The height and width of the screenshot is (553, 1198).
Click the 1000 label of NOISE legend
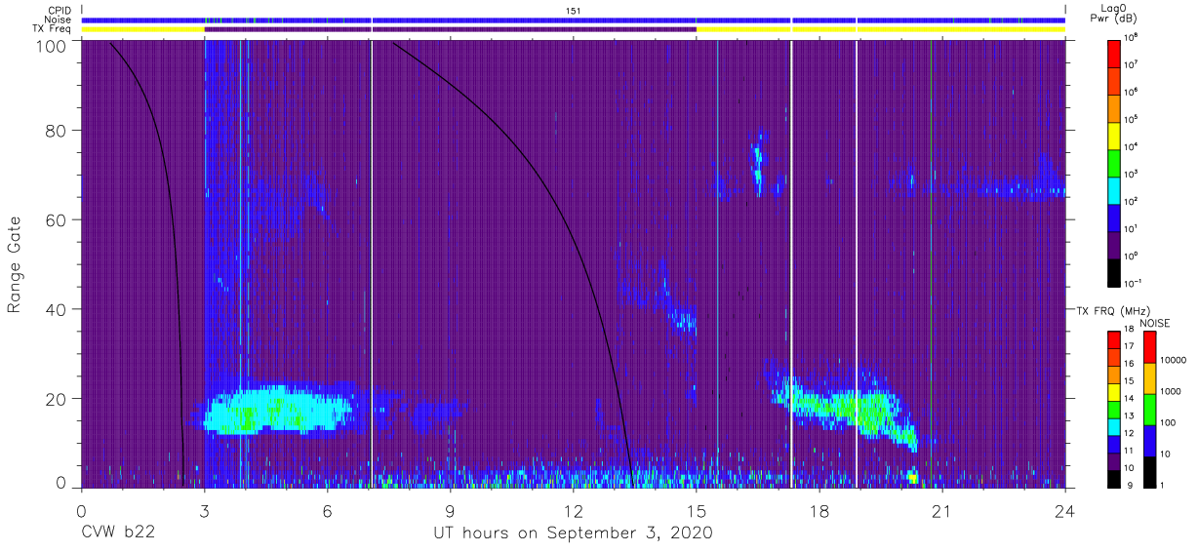tap(1173, 391)
